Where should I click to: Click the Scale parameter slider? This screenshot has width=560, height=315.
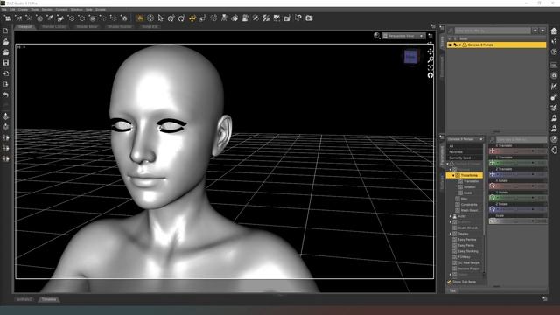click(517, 221)
